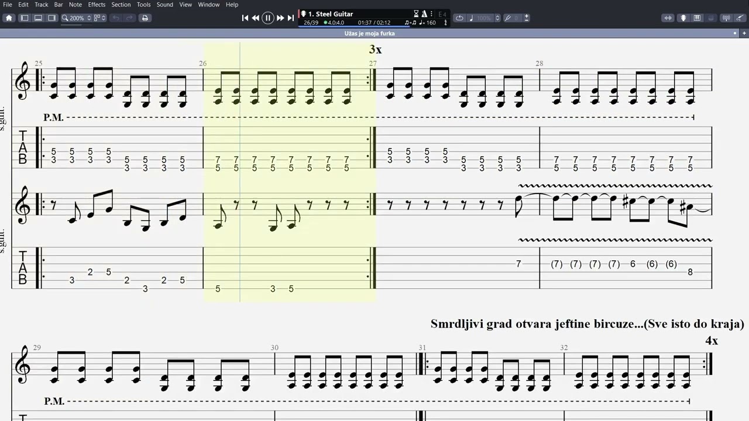Open the Note menu
This screenshot has height=421, width=749.
coord(75,5)
